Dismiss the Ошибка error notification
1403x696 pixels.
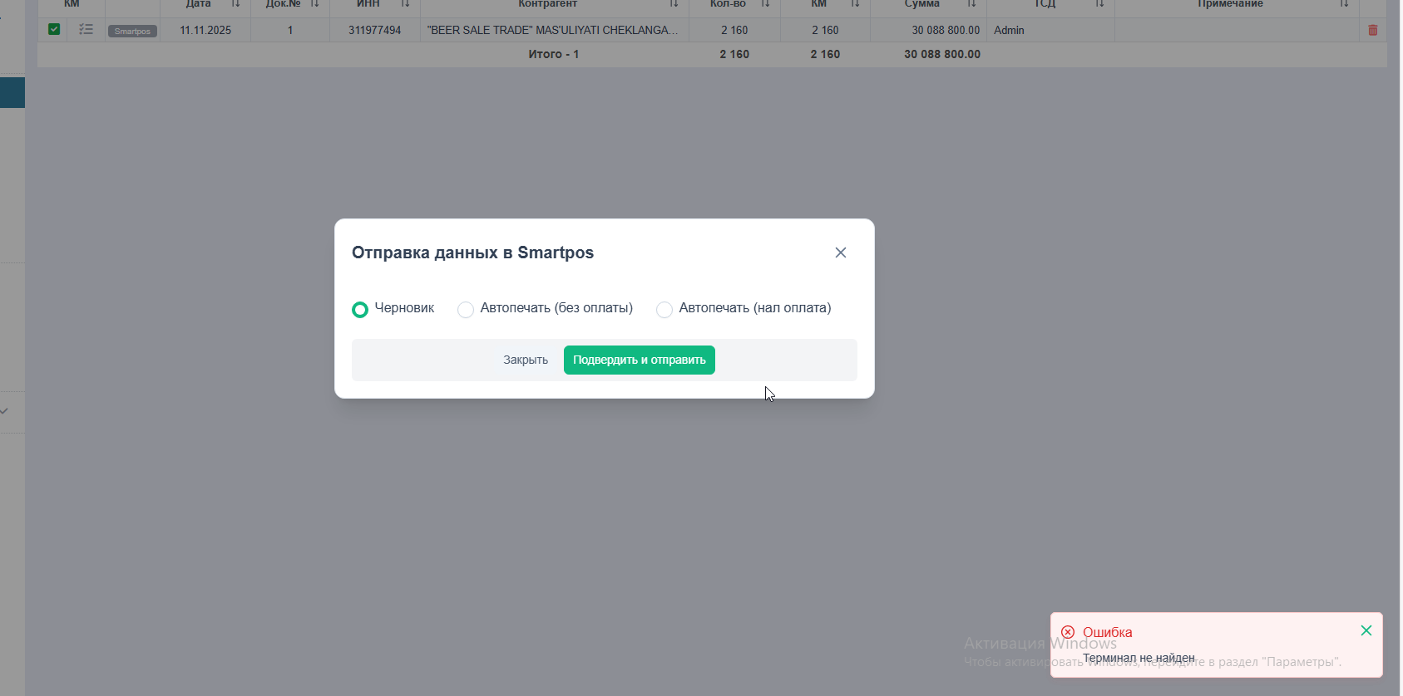point(1366,630)
